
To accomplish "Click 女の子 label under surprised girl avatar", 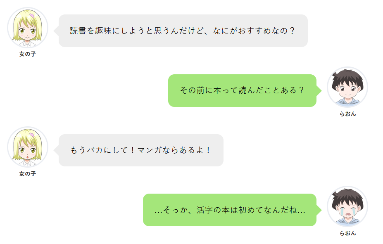I will coord(28,173).
